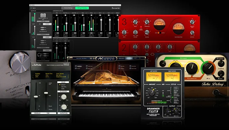Switch to the Mixing & Routing tab
The image size is (229, 130).
pos(82,8)
